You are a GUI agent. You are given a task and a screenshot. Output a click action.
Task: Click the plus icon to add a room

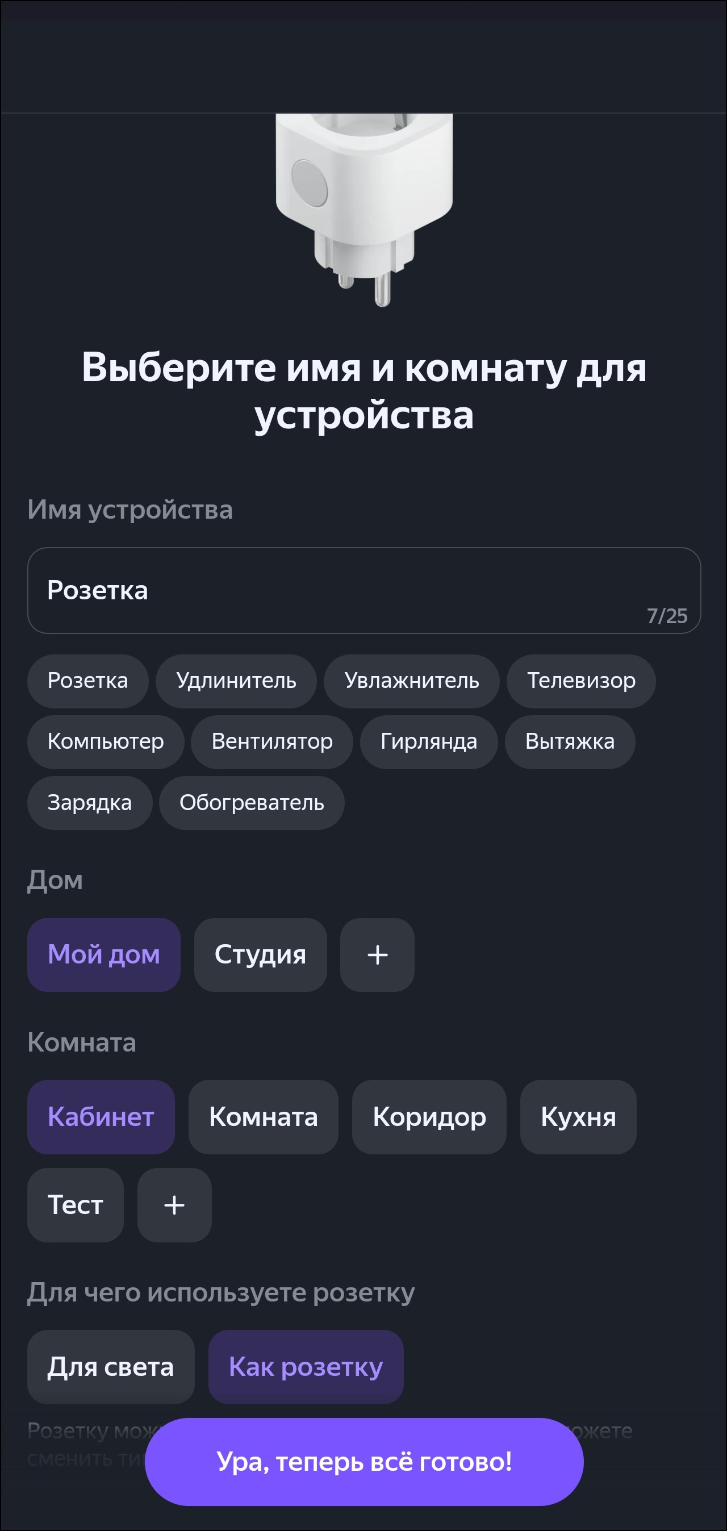pyautogui.click(x=174, y=1205)
